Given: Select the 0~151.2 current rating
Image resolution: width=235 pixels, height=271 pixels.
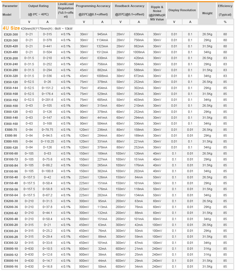Looking at the screenshot, I should (x=48, y=88).
